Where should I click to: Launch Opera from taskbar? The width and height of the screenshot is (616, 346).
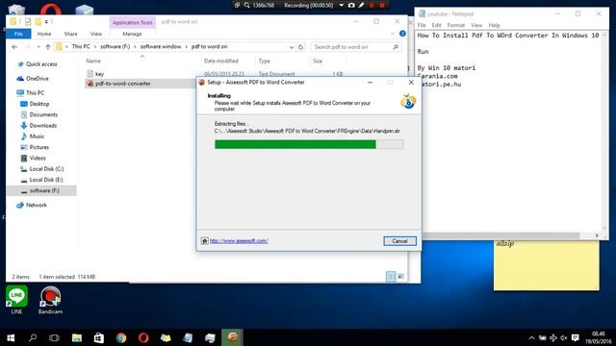click(x=143, y=337)
